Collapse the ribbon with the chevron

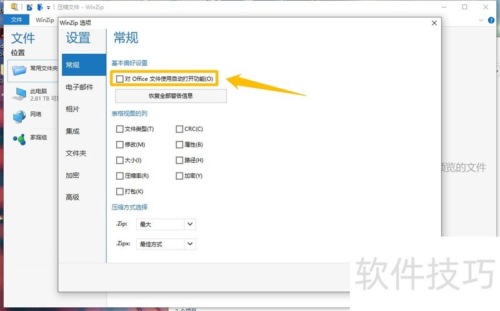click(x=481, y=20)
